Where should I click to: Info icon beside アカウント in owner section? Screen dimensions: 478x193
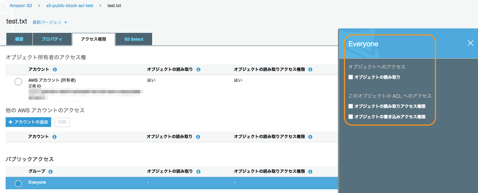coord(55,70)
